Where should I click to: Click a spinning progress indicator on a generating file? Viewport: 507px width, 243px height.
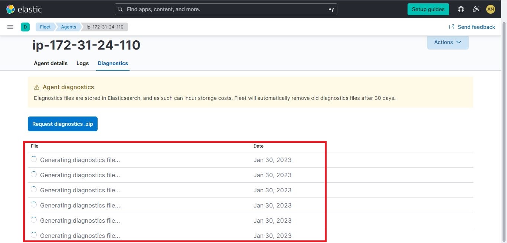point(33,159)
